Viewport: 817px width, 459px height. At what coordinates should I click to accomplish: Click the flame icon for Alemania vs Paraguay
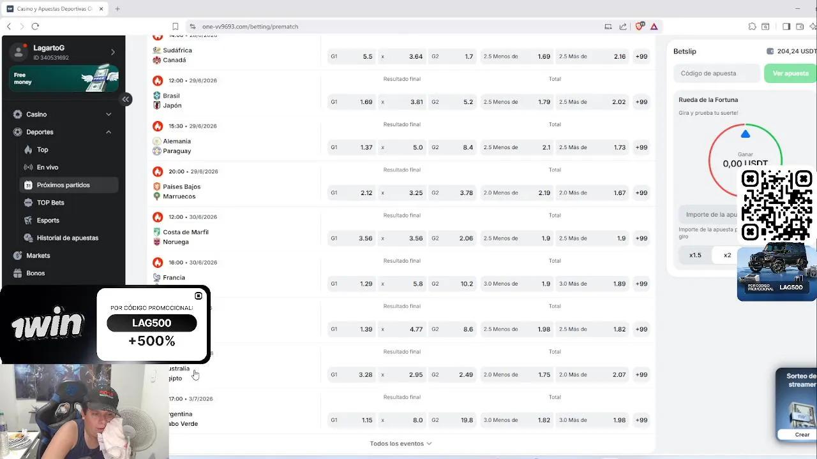point(158,126)
